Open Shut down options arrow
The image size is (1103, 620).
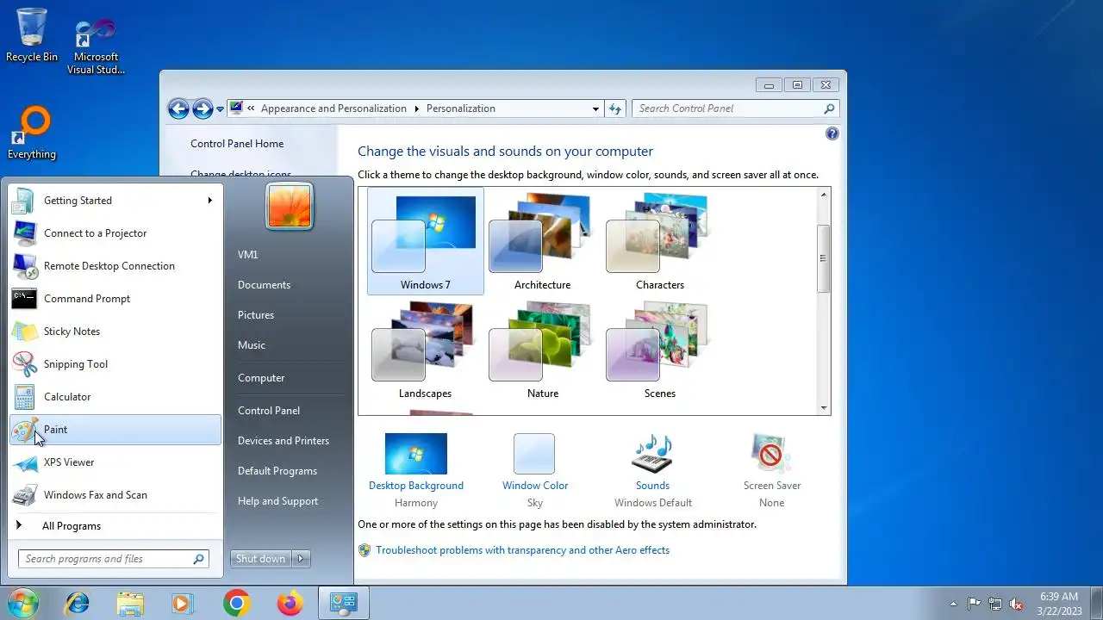tap(301, 559)
